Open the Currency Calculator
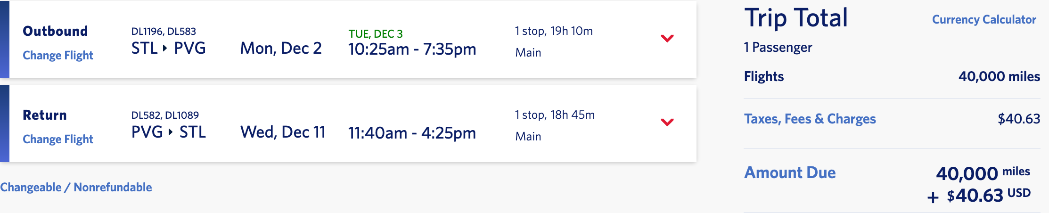The width and height of the screenshot is (1049, 213). tap(984, 20)
